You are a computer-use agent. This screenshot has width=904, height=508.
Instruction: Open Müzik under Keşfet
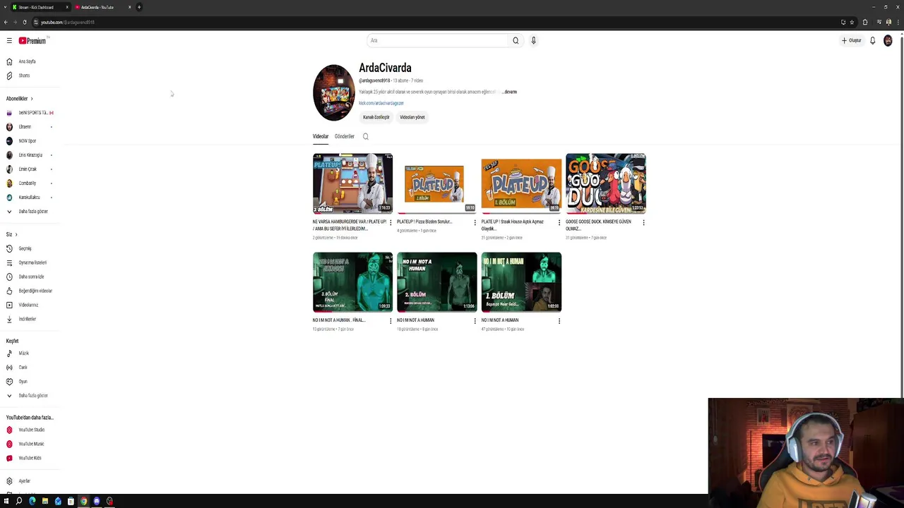click(23, 353)
